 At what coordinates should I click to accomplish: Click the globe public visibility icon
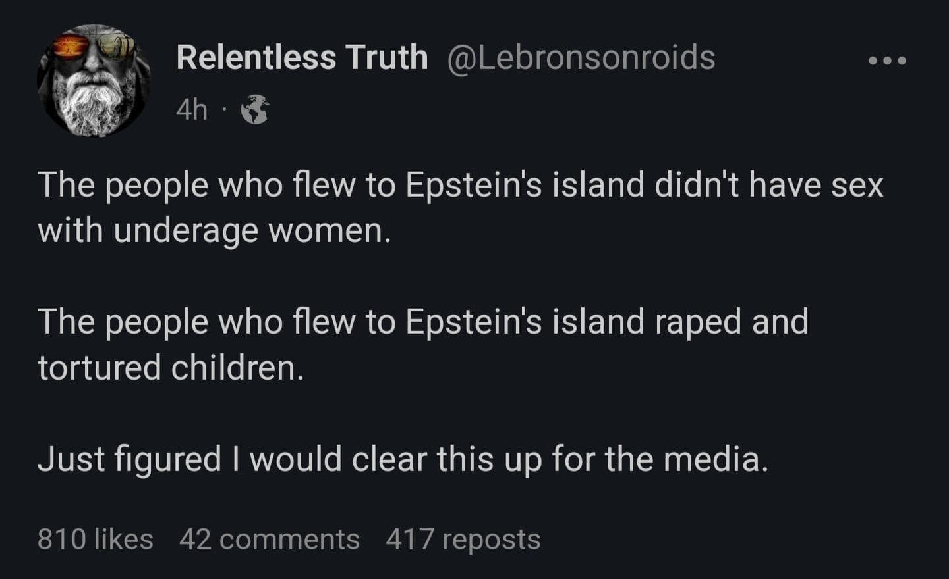[x=254, y=110]
